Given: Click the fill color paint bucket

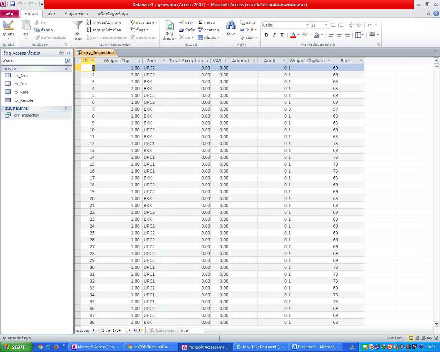Looking at the screenshot, I should tap(317, 35).
